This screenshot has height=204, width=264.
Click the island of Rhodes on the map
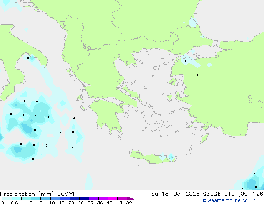pyautogui.click(x=204, y=138)
